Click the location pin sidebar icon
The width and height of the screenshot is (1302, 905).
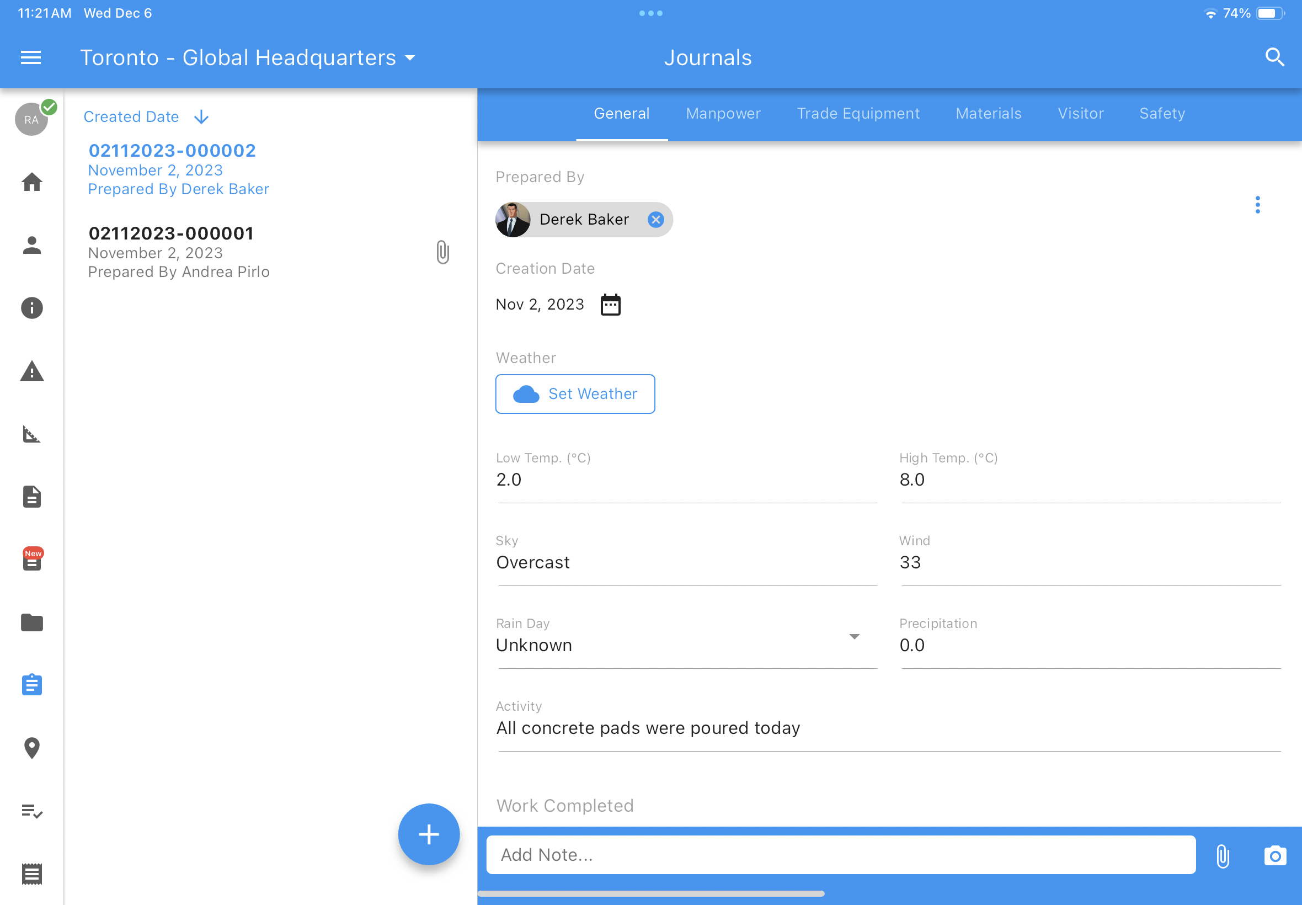pos(32,748)
